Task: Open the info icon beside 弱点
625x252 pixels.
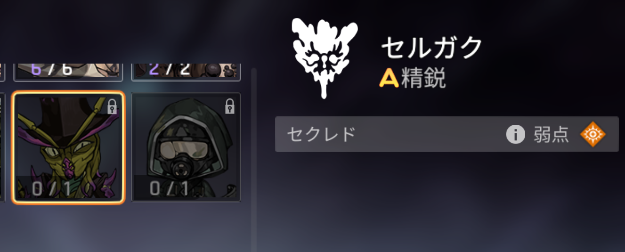Action: (x=515, y=135)
